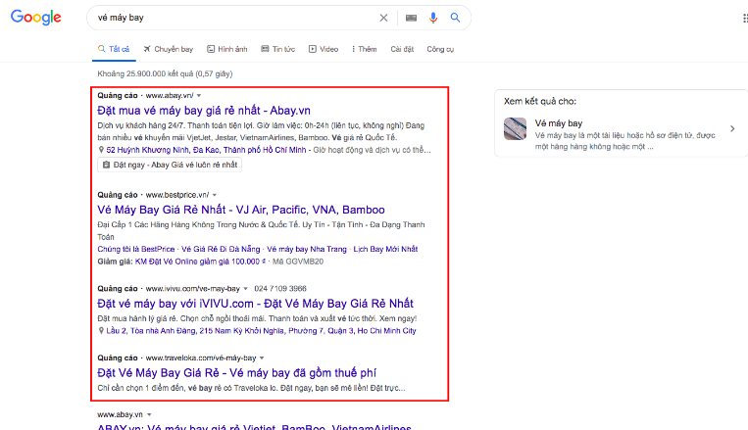748x430 pixels.
Task: Click result count 'Khoảng 25.900.000 kết quả'
Action: click(x=165, y=73)
